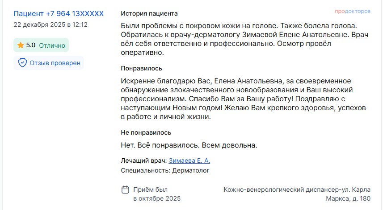
Task: Click patient name with phone +7 964
Action: pyautogui.click(x=59, y=14)
